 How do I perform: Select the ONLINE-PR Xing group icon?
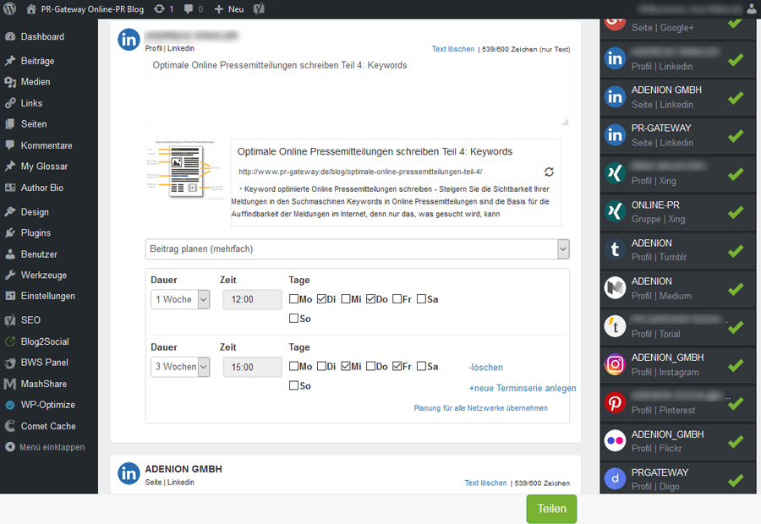tap(615, 211)
